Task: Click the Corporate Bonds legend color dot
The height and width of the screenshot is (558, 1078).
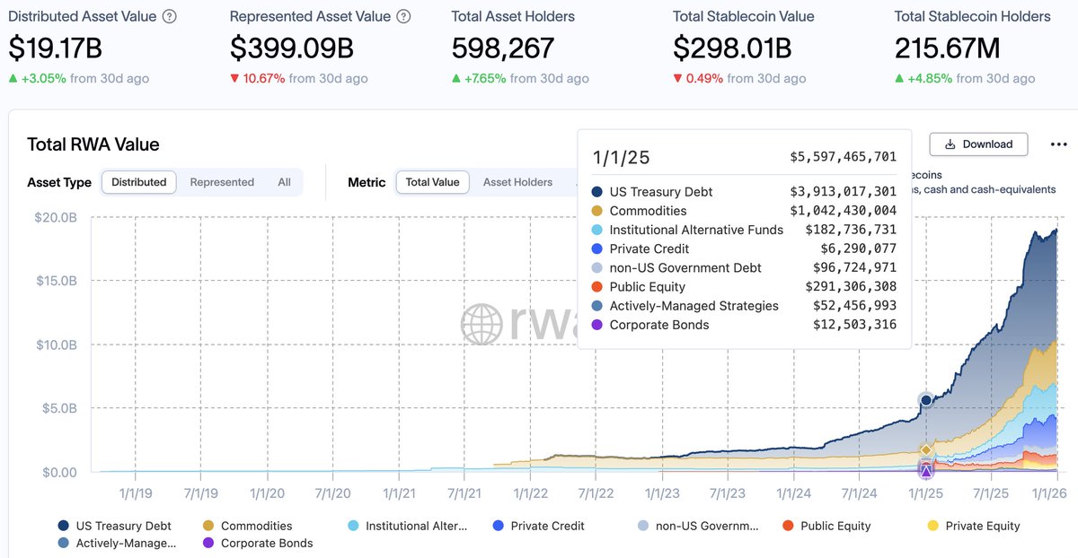Action: click(x=208, y=543)
